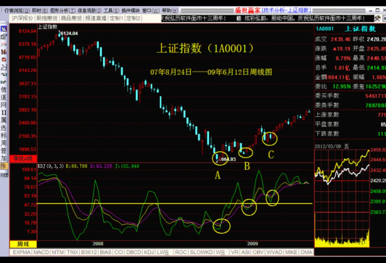Select the BIAS indicator tab
The image size is (386, 263).
(106, 252)
